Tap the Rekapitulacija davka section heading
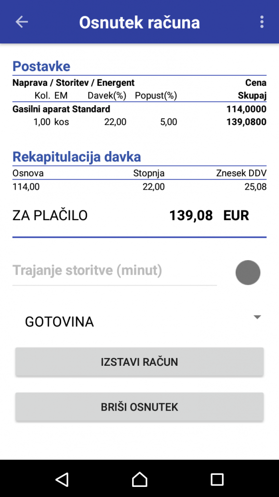 pyautogui.click(x=77, y=157)
